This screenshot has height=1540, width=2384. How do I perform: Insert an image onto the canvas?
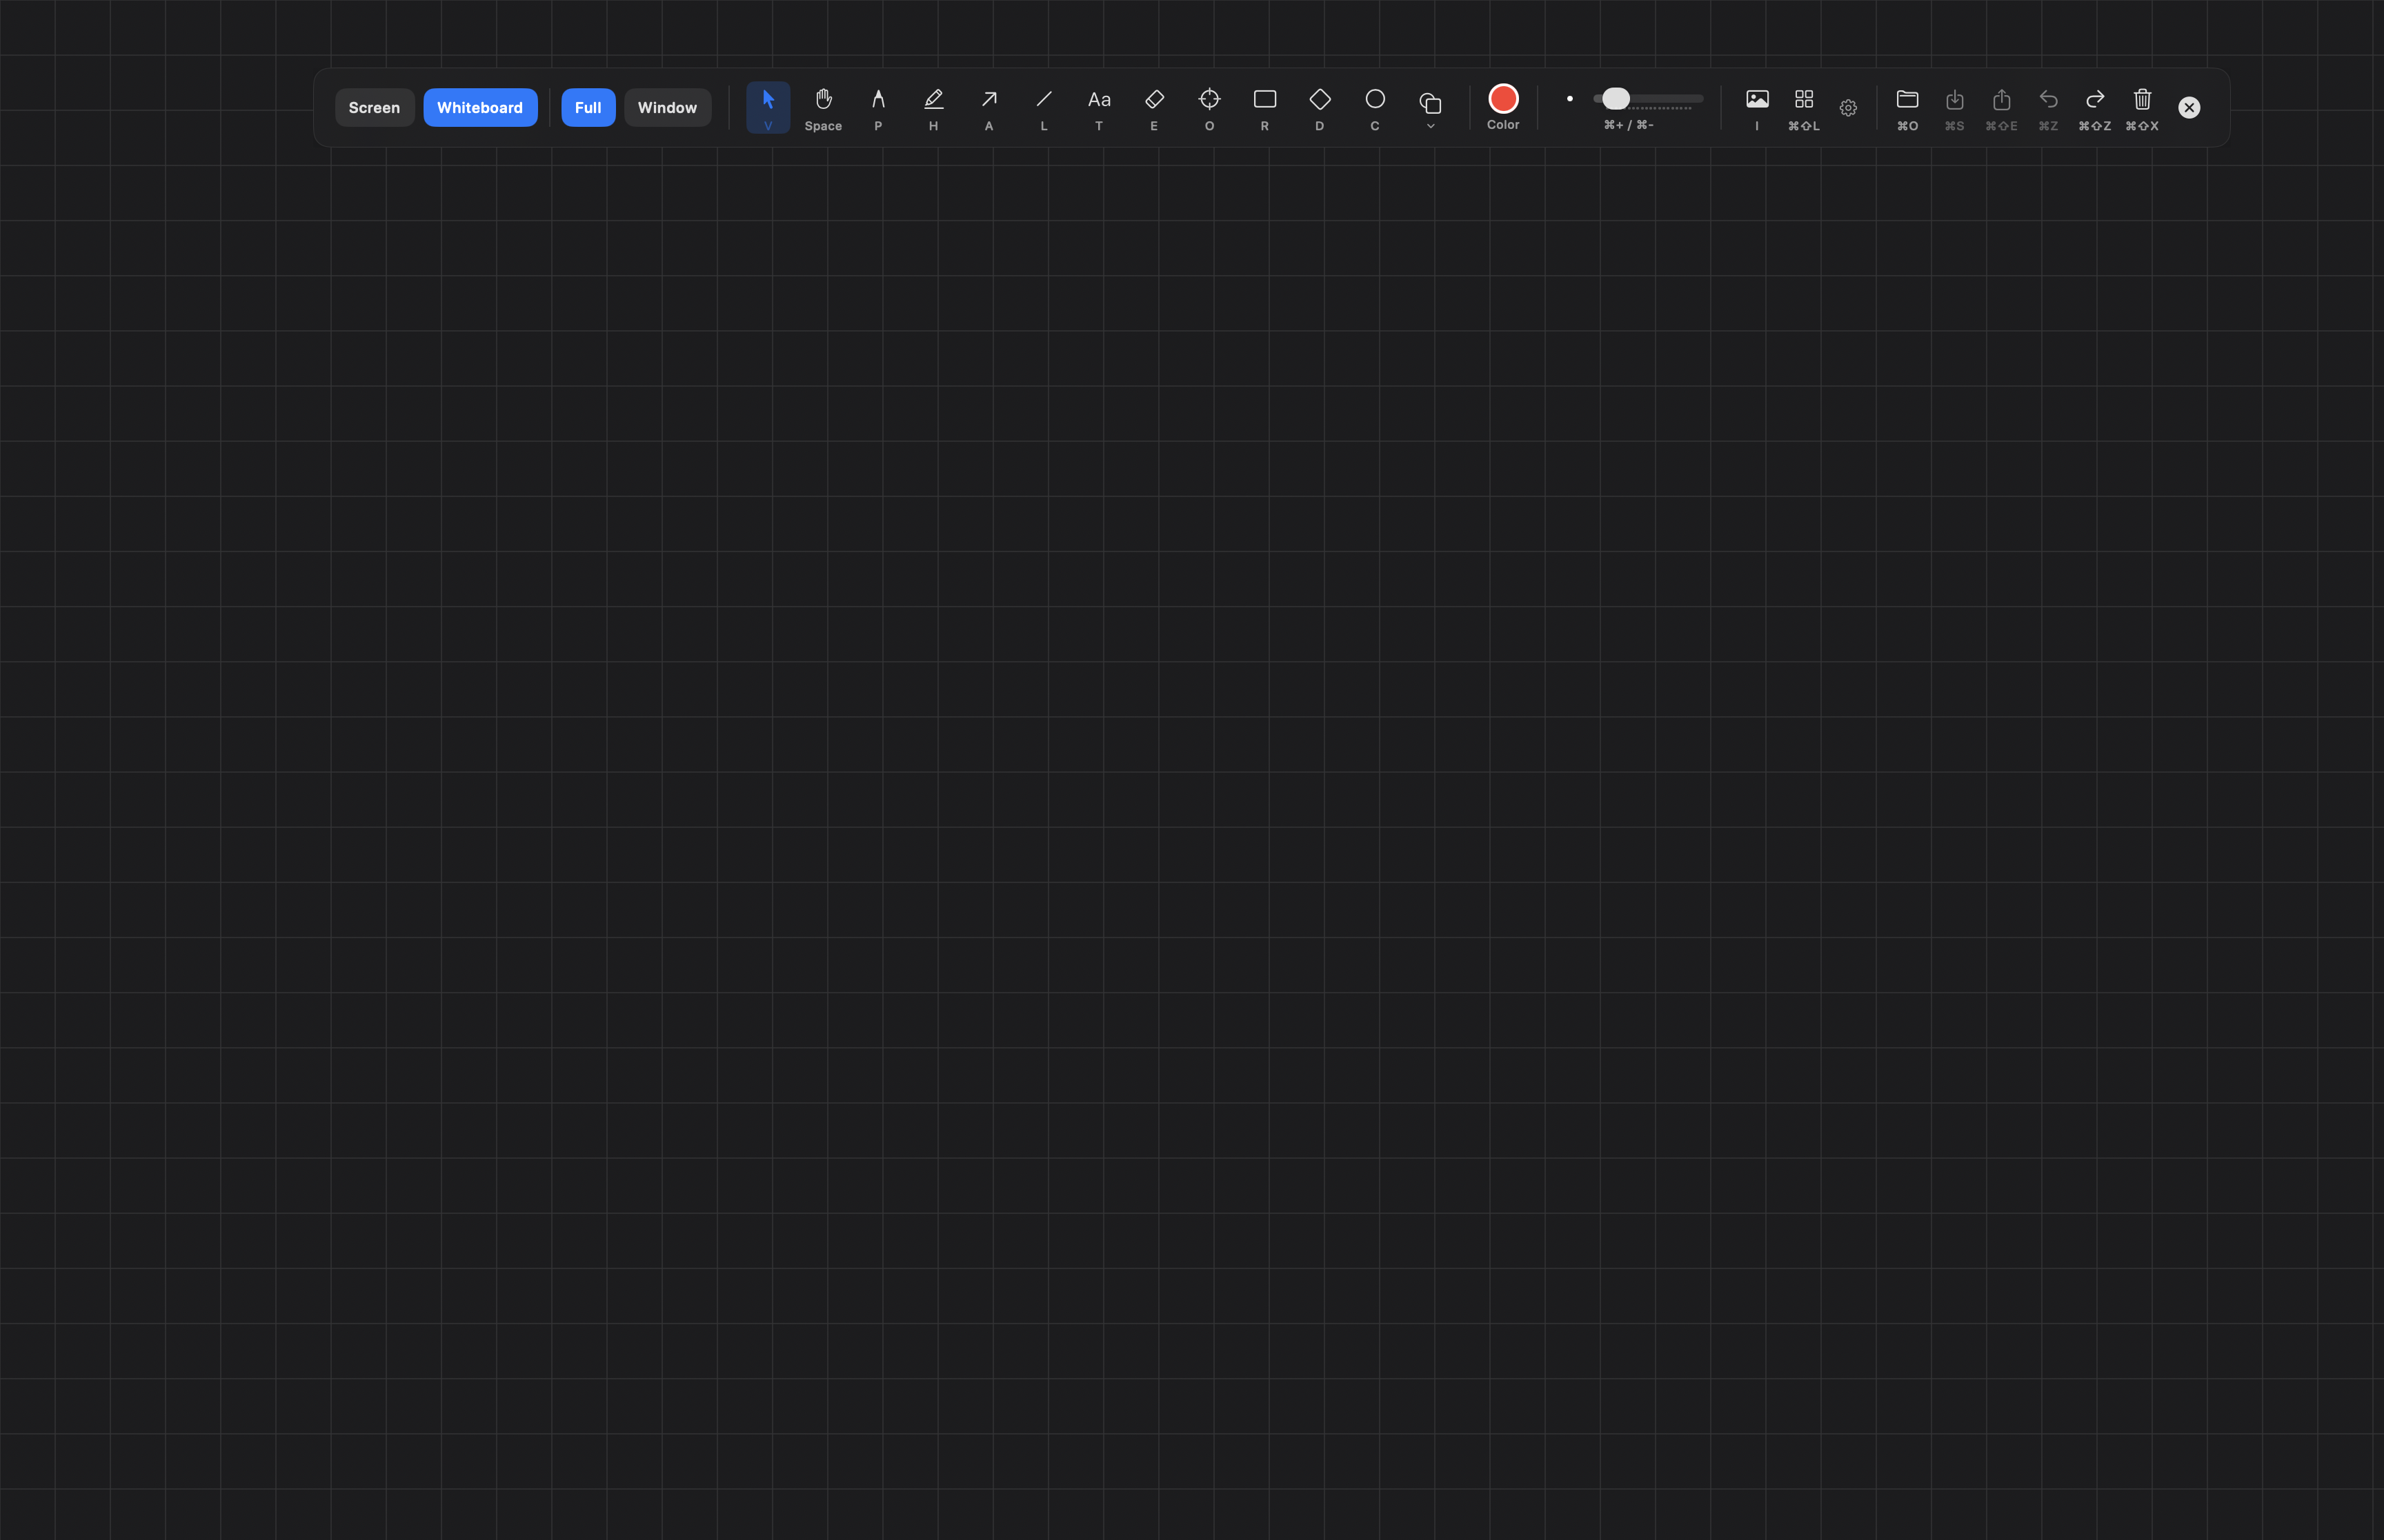[x=1757, y=100]
